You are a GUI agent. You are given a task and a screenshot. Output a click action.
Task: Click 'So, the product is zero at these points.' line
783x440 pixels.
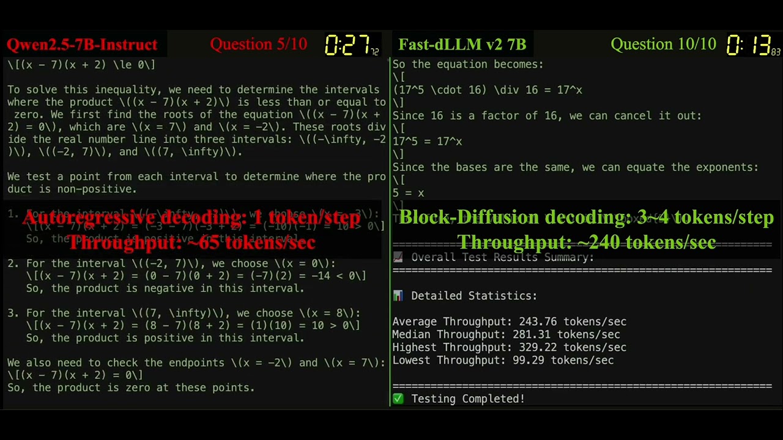click(131, 388)
